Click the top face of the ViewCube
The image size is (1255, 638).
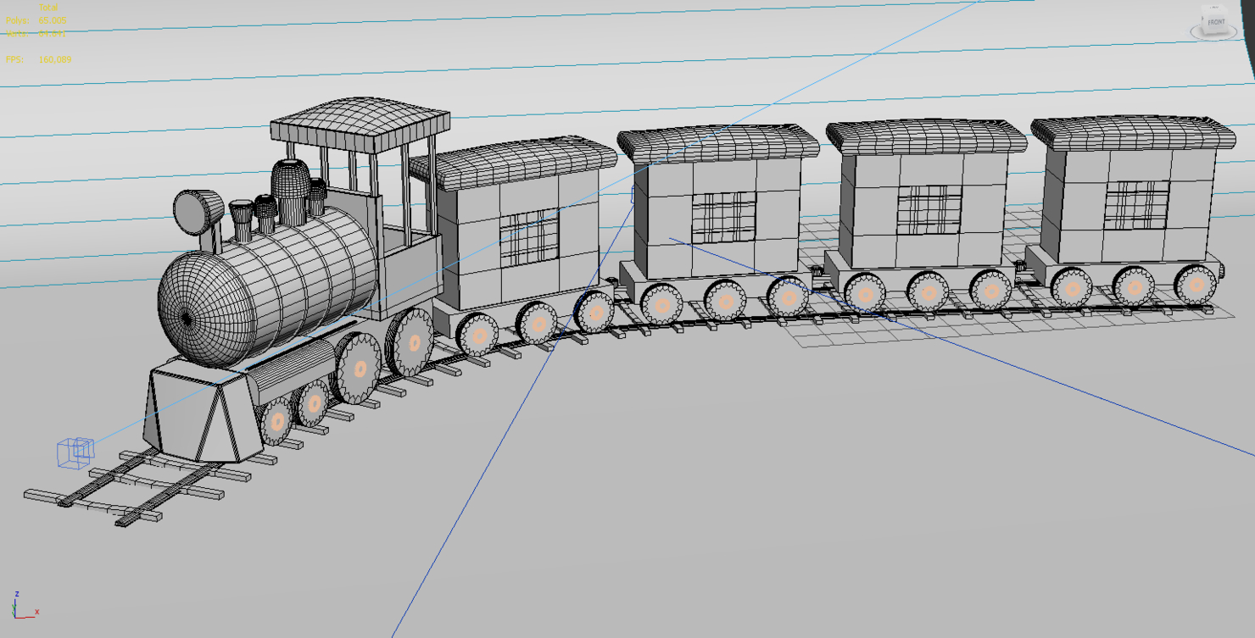tap(1214, 8)
